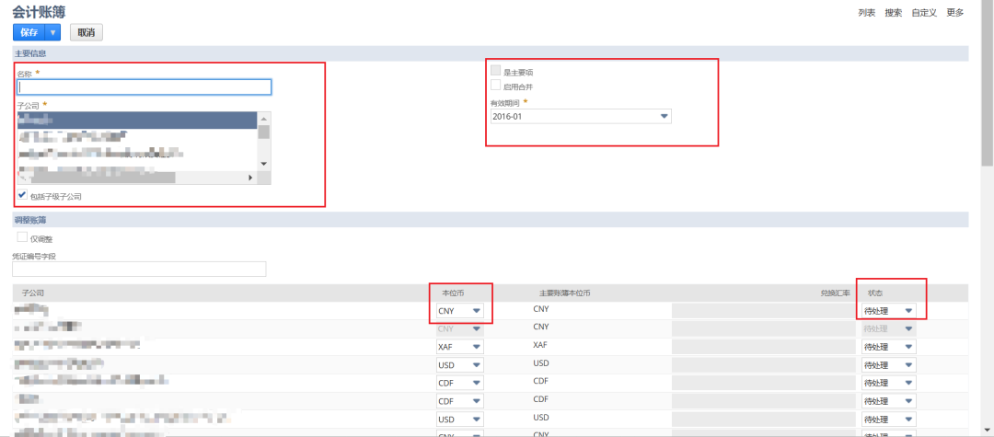This screenshot has height=437, width=994.
Task: Open the first CDF base currency dropdown
Action: point(459,383)
